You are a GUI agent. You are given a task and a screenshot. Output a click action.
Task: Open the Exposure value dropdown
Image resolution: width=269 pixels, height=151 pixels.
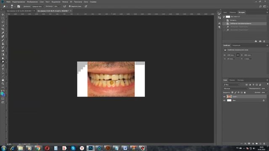(x=60, y=6)
